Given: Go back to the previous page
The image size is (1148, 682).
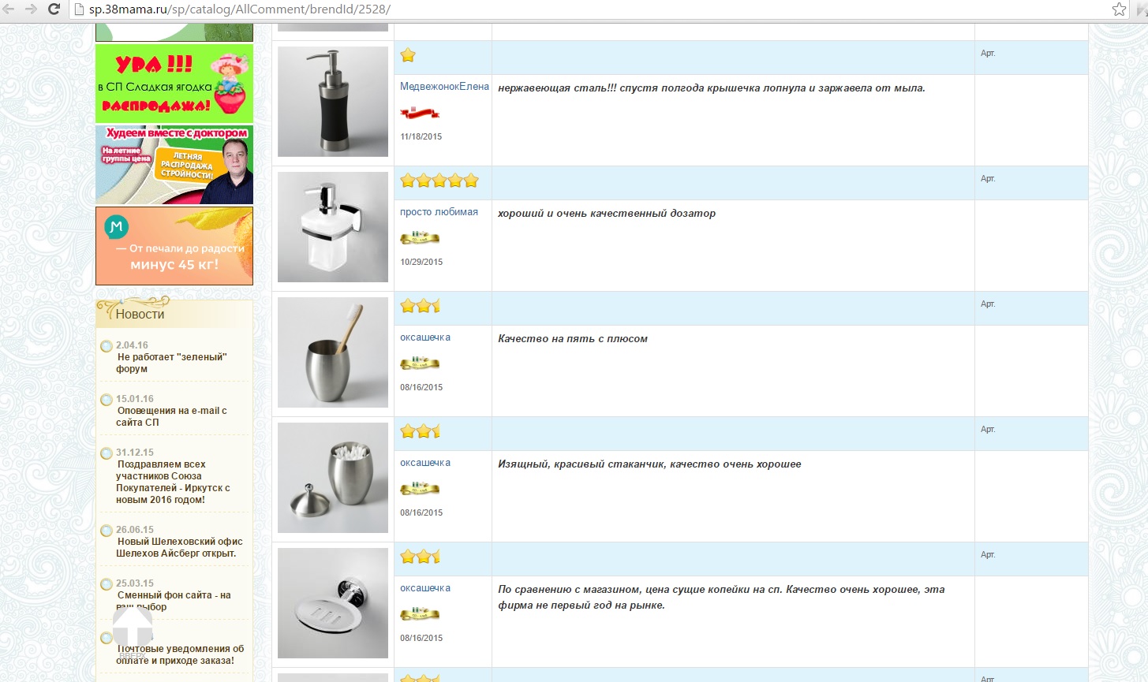Looking at the screenshot, I should point(9,9).
